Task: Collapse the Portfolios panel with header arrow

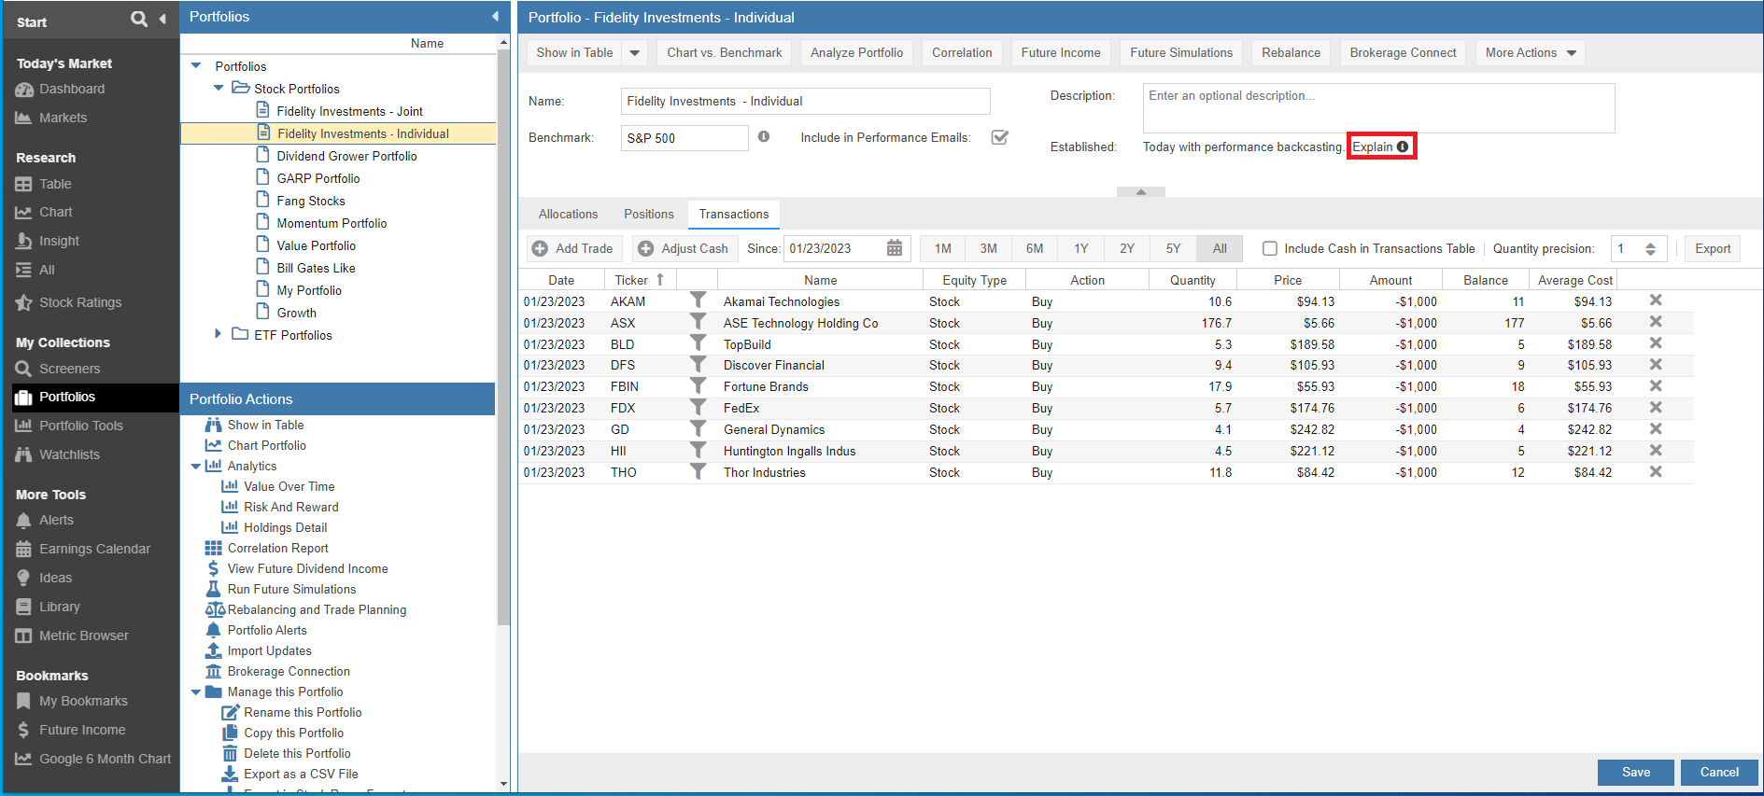Action: (x=495, y=16)
